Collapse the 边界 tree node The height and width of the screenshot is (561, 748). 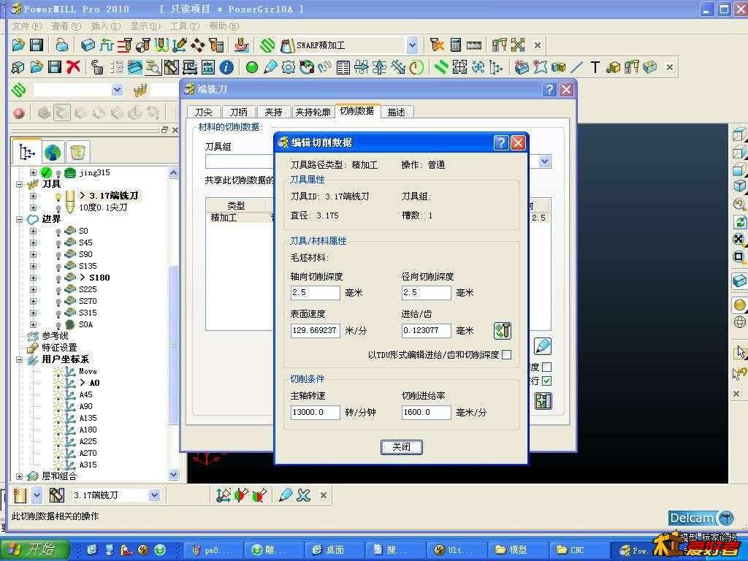(x=19, y=219)
